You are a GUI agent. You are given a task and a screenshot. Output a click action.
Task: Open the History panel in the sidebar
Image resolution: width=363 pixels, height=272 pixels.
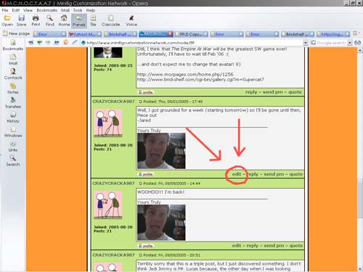click(x=13, y=118)
